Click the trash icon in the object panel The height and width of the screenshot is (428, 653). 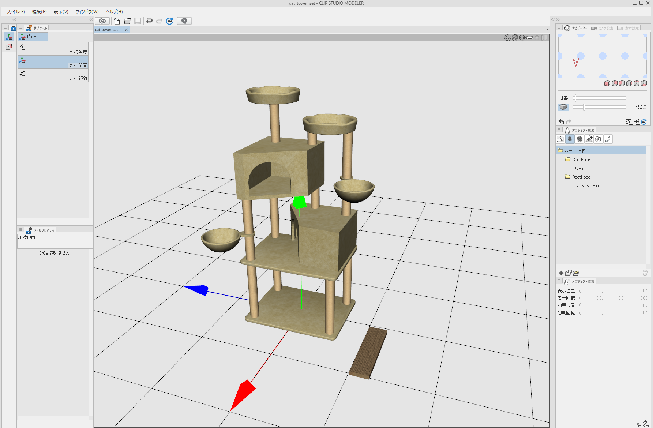(x=645, y=273)
